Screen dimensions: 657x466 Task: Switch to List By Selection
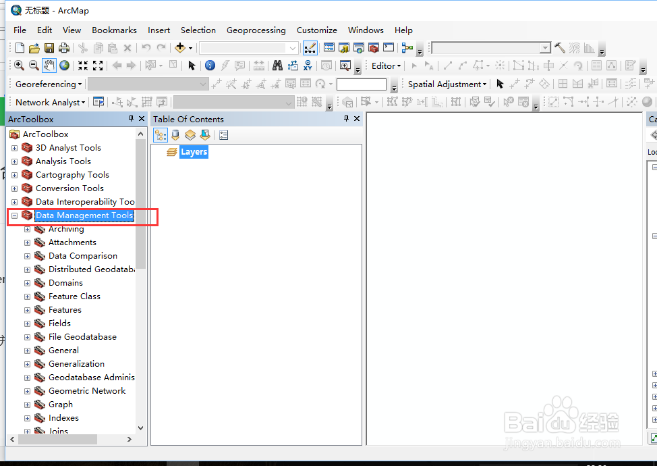[205, 135]
